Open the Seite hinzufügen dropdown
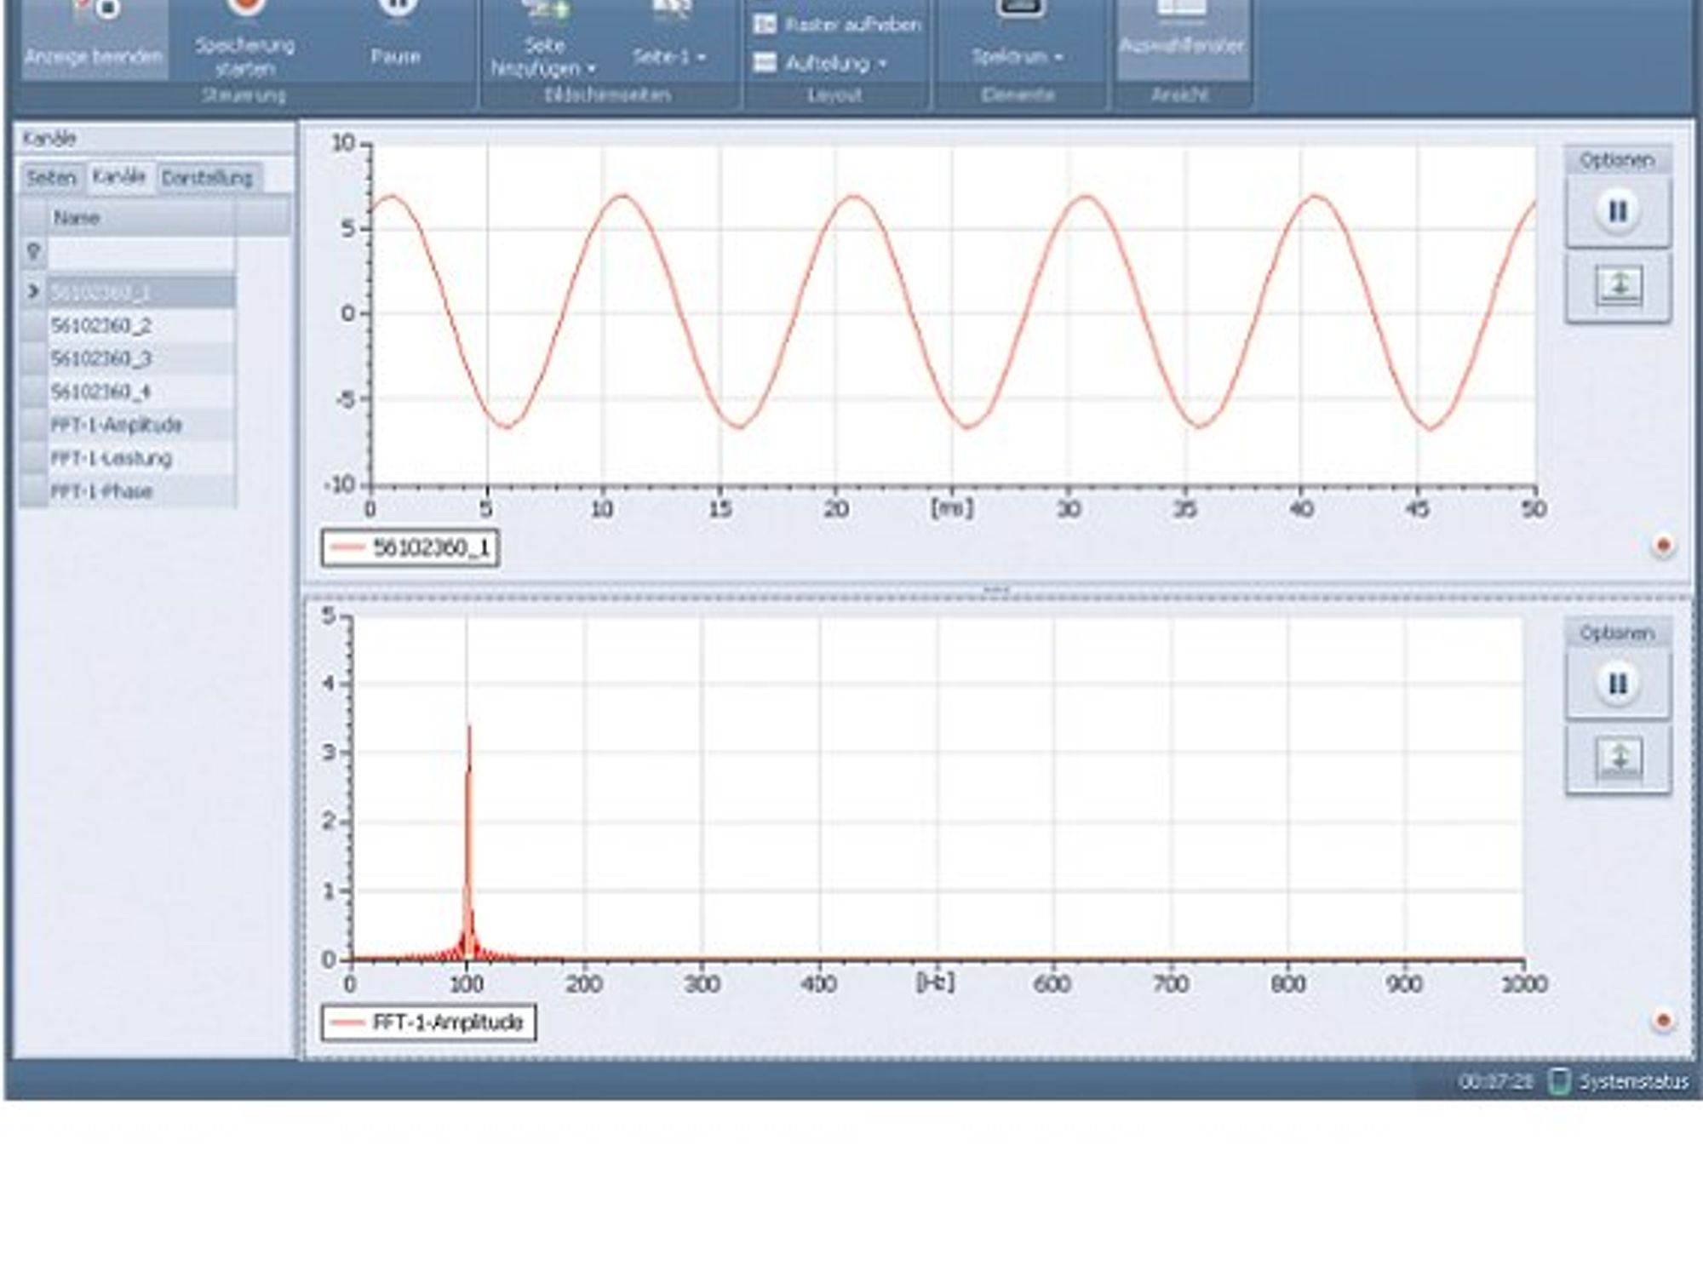The height and width of the screenshot is (1277, 1703). pos(544,38)
